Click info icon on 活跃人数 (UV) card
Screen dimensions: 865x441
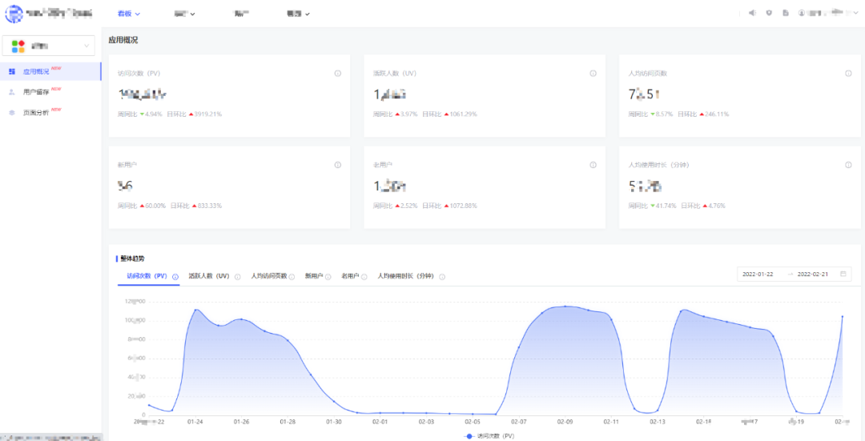point(593,74)
